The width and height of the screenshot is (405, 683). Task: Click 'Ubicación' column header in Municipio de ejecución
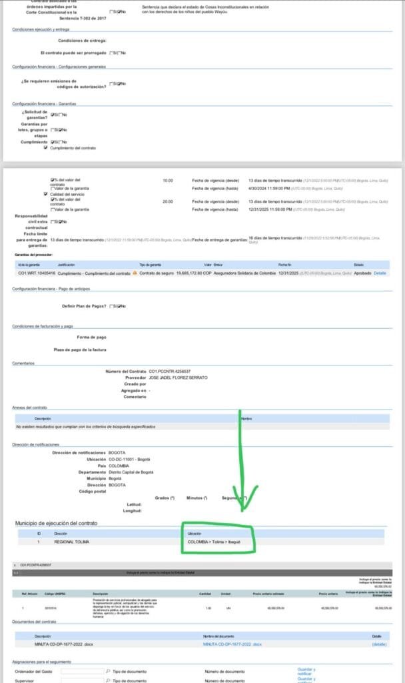[194, 534]
